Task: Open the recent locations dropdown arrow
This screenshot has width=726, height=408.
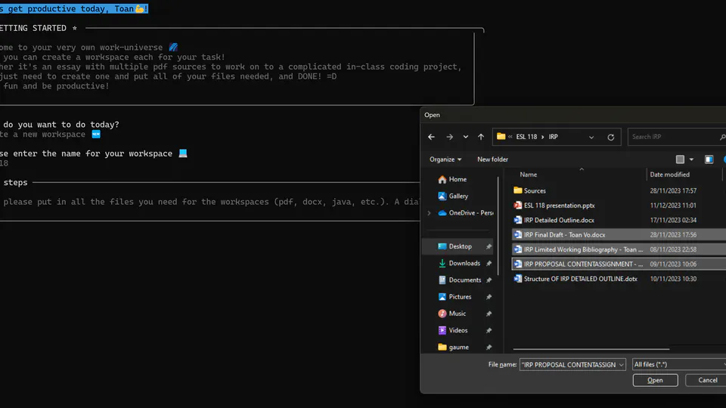Action: coord(465,137)
